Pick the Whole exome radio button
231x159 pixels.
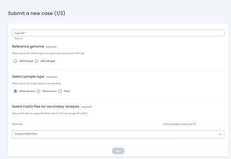pyautogui.click(x=39, y=91)
